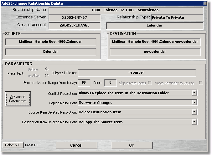This screenshot has height=156, width=212.
Task: Click the 'Relationship Name:' label
Action: [30, 10]
